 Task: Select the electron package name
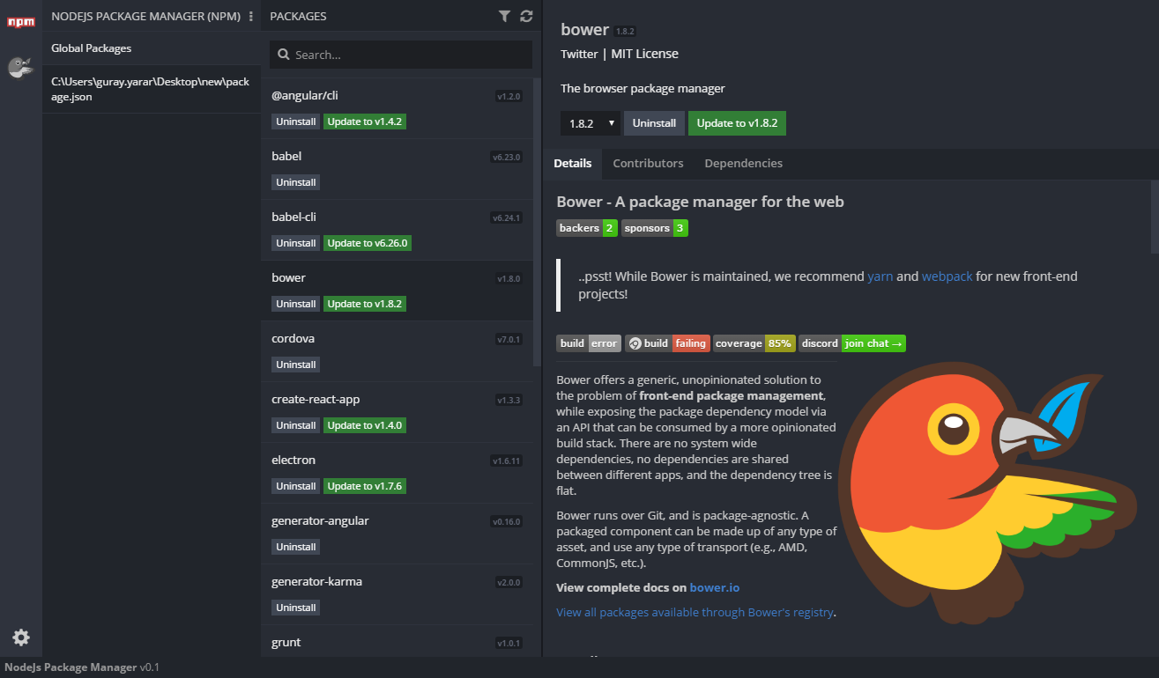coord(293,460)
